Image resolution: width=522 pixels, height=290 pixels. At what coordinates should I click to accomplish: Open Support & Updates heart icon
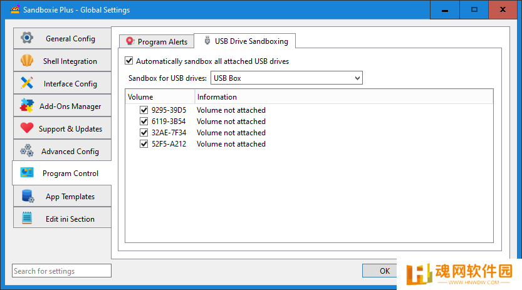(x=26, y=128)
